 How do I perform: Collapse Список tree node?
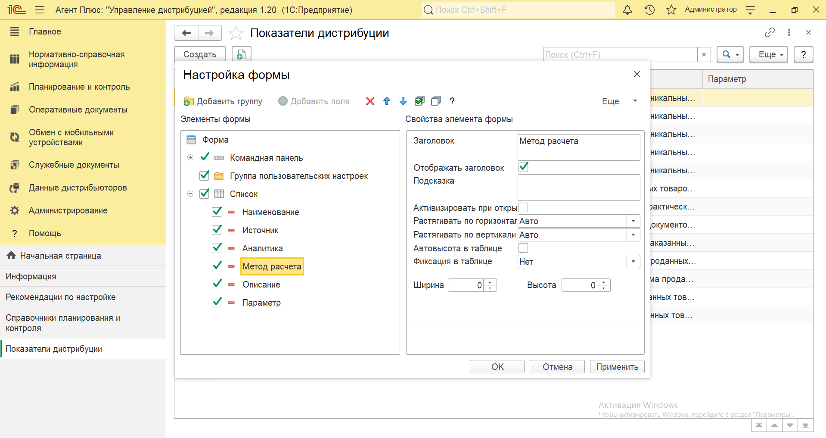[x=190, y=194]
